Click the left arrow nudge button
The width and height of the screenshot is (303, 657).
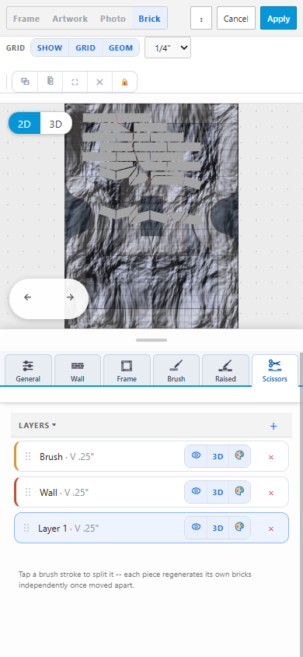[x=28, y=297]
